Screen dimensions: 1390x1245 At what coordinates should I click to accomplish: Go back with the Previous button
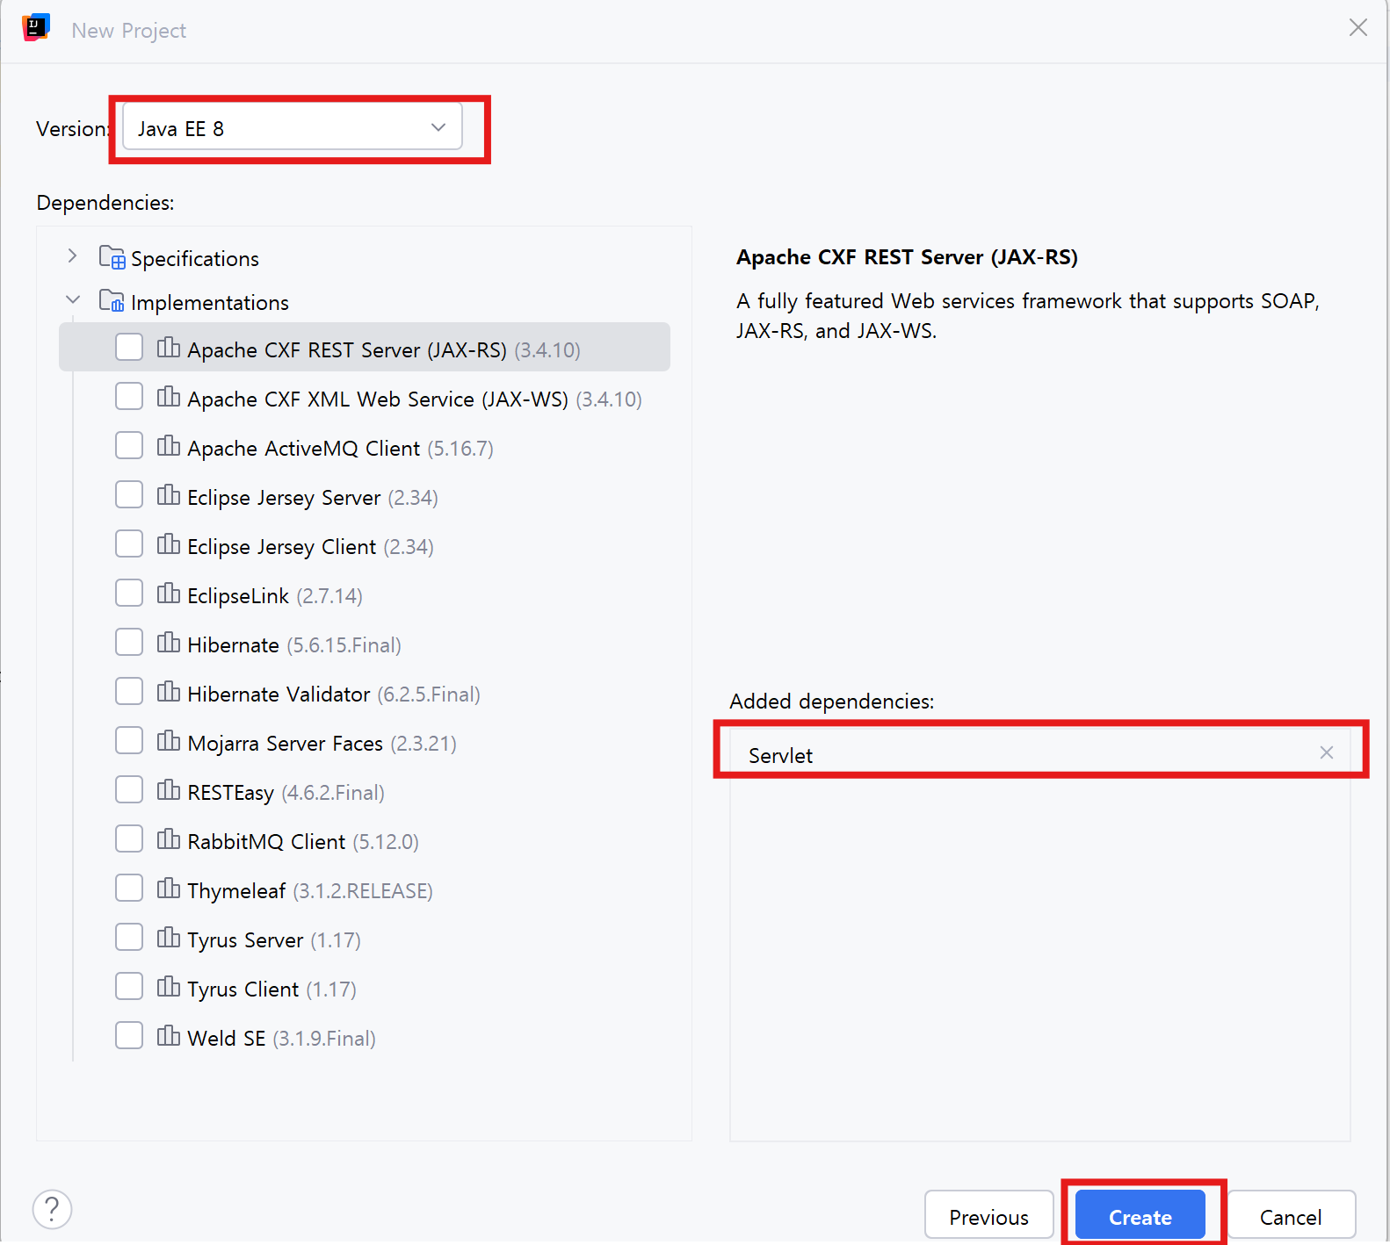pyautogui.click(x=988, y=1216)
